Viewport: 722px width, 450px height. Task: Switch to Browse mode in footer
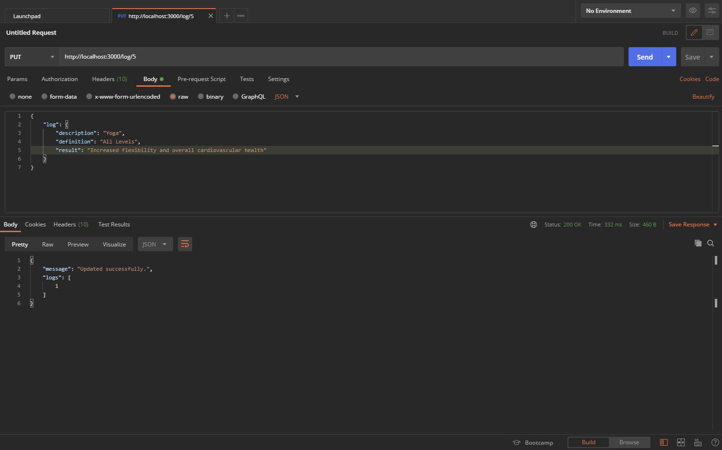629,442
